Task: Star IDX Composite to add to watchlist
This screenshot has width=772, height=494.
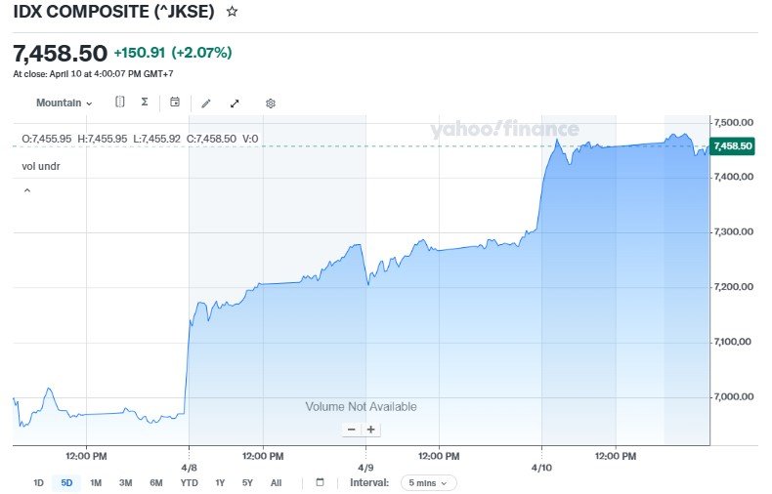Action: click(232, 12)
